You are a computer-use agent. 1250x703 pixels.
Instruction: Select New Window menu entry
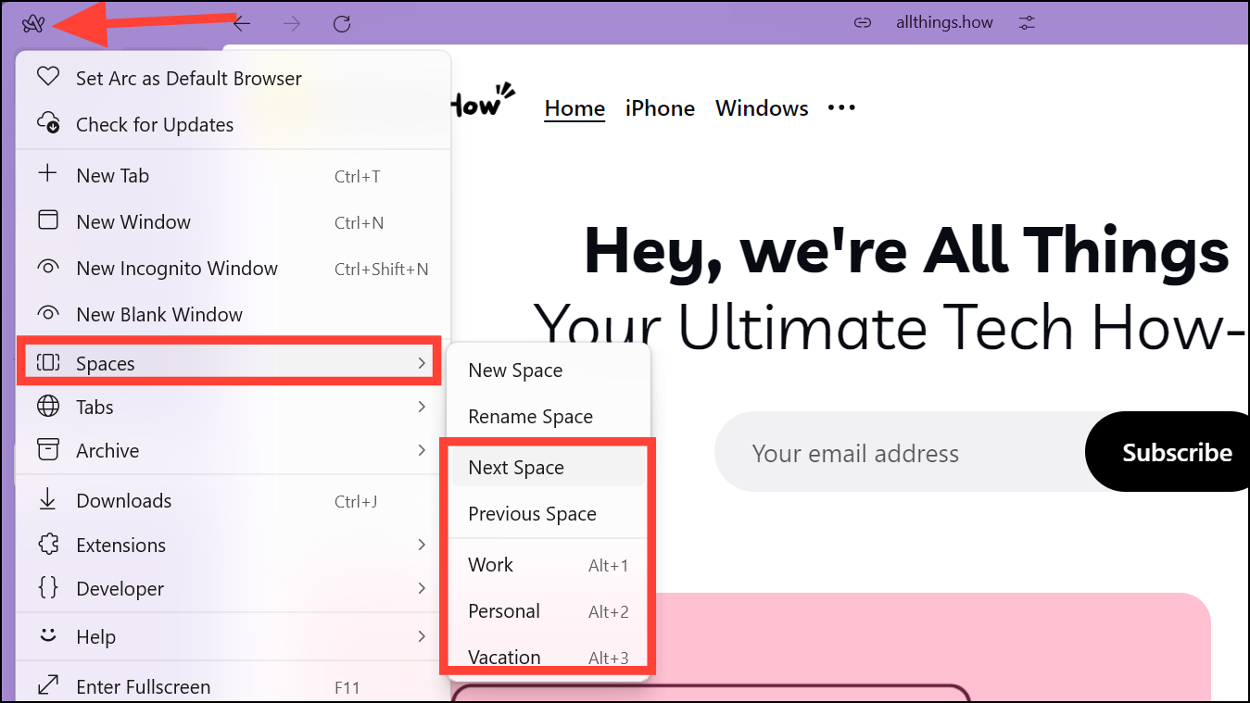pyautogui.click(x=234, y=222)
